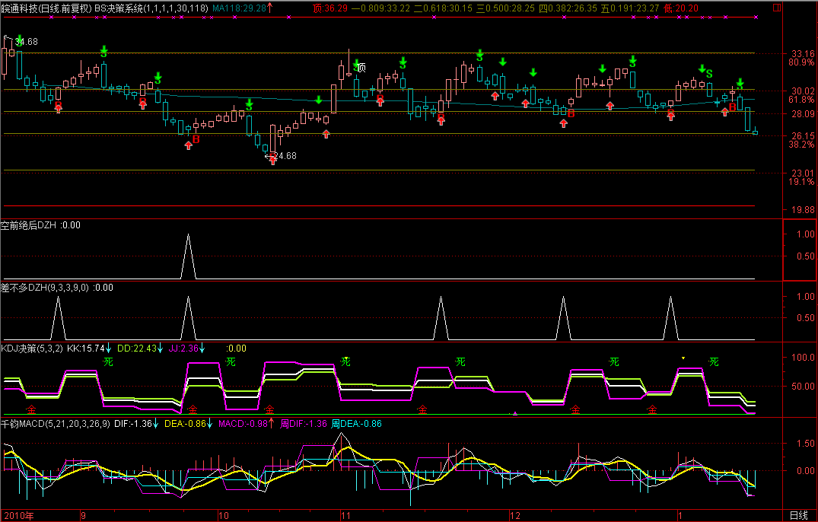
Task: Click the 空前绝后DZH indicator title
Action: tap(28, 225)
